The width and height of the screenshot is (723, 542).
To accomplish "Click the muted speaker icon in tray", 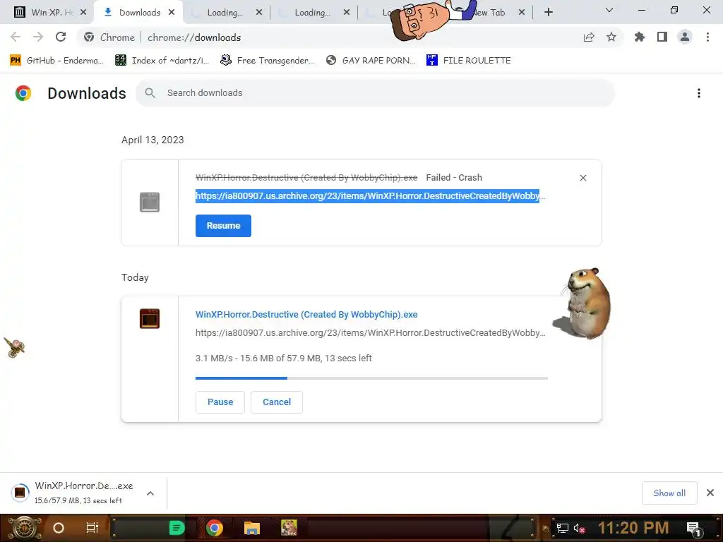I will 580,528.
